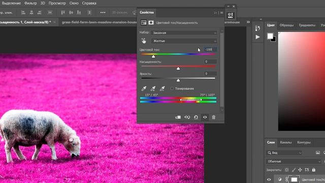Open the Properties panel flyout menu
This screenshot has height=183, width=325.
[x=221, y=13]
